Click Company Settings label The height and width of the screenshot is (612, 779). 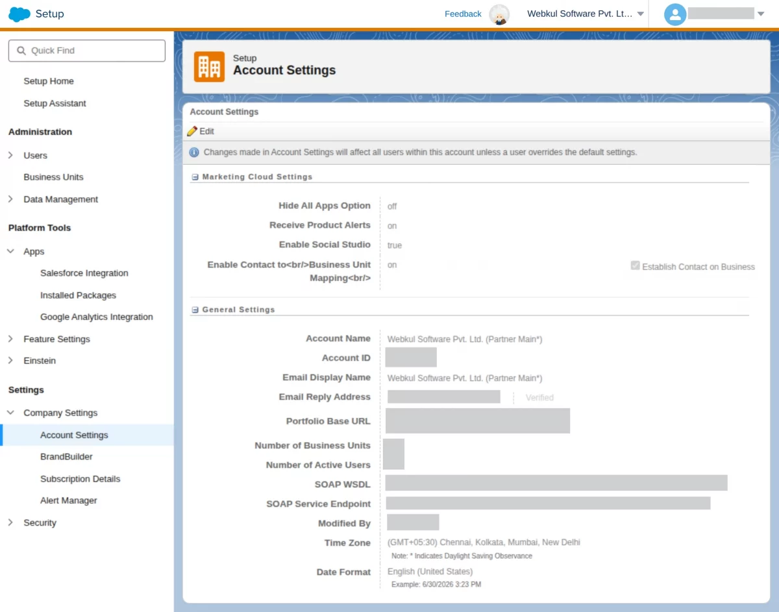click(60, 413)
